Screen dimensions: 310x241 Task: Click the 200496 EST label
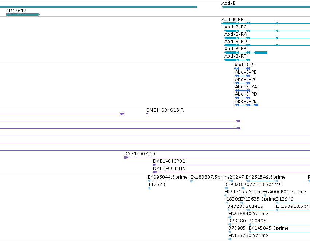coord(258,221)
